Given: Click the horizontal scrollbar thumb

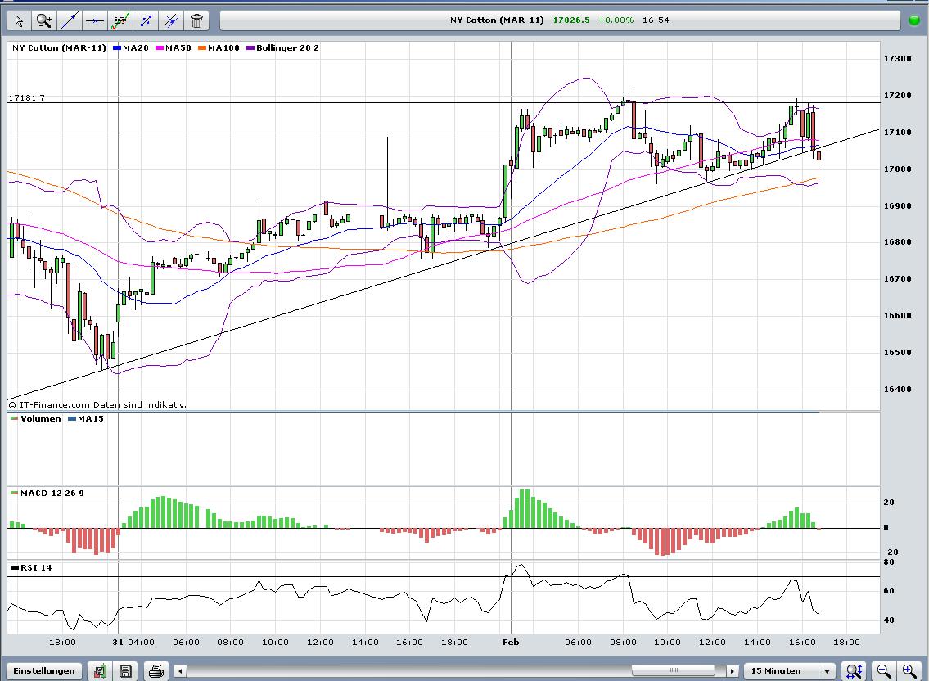Looking at the screenshot, I should coord(673,671).
